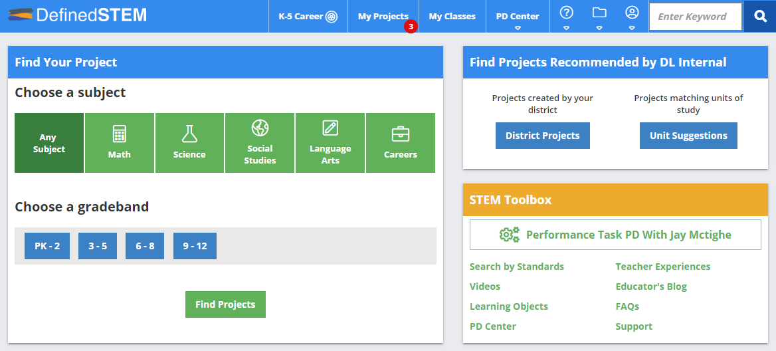Select the Language Arts pencil tile
The width and height of the screenshot is (776, 351).
click(x=330, y=143)
